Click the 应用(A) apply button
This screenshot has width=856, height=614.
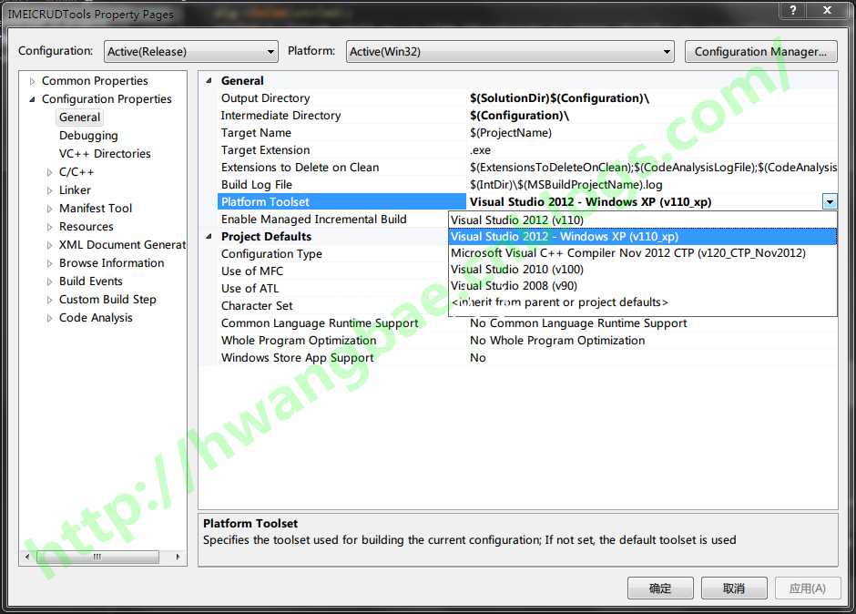tap(808, 588)
